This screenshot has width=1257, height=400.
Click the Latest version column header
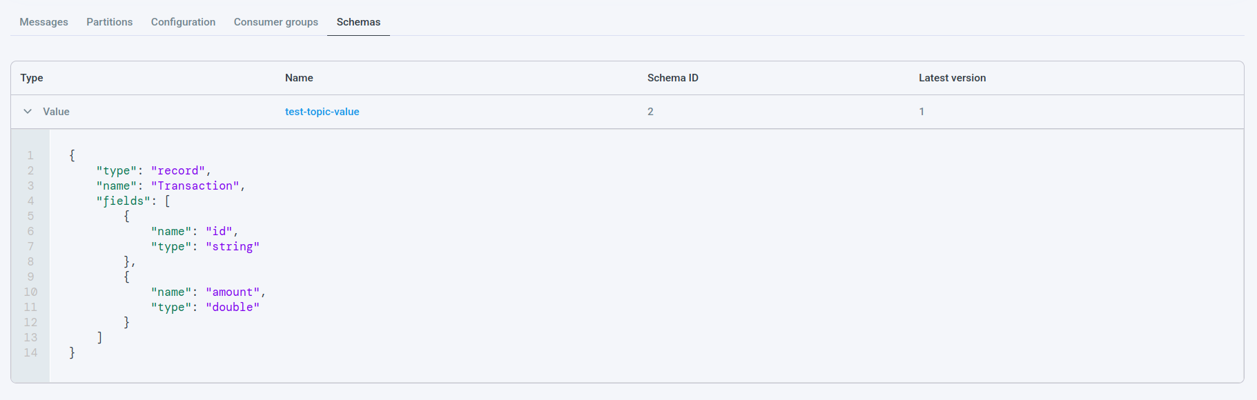(x=952, y=78)
